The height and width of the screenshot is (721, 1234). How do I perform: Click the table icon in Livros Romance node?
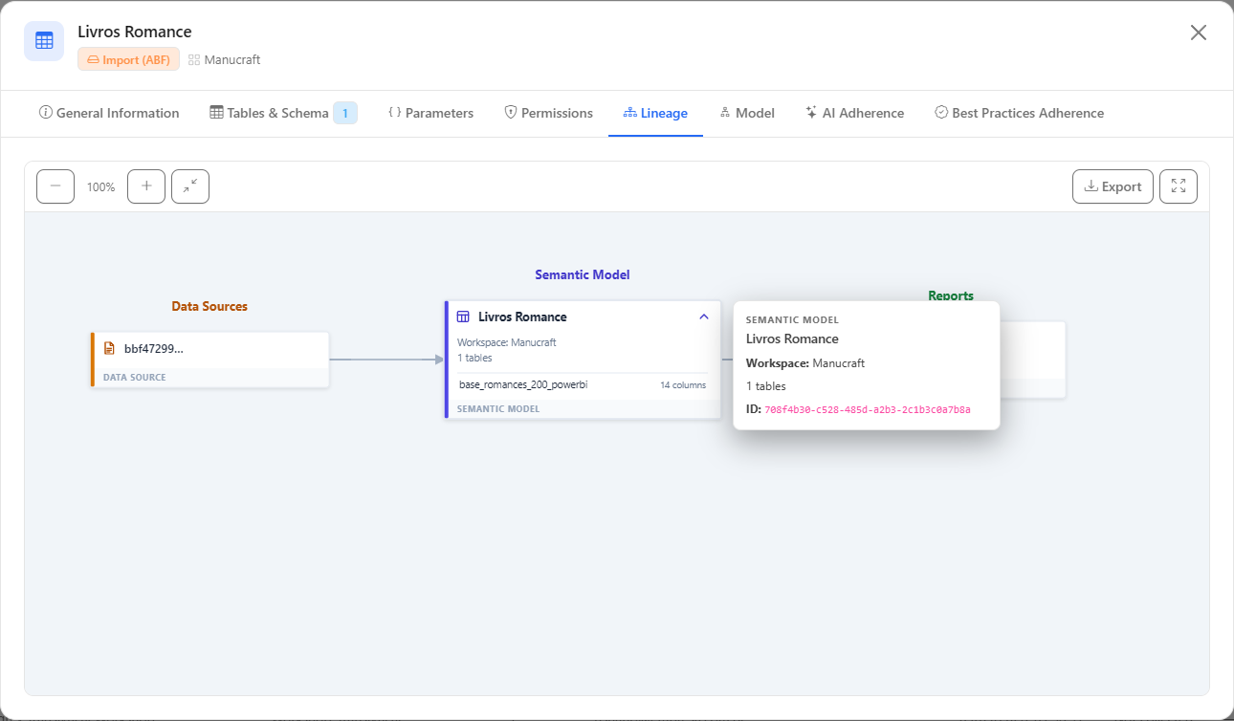[463, 317]
